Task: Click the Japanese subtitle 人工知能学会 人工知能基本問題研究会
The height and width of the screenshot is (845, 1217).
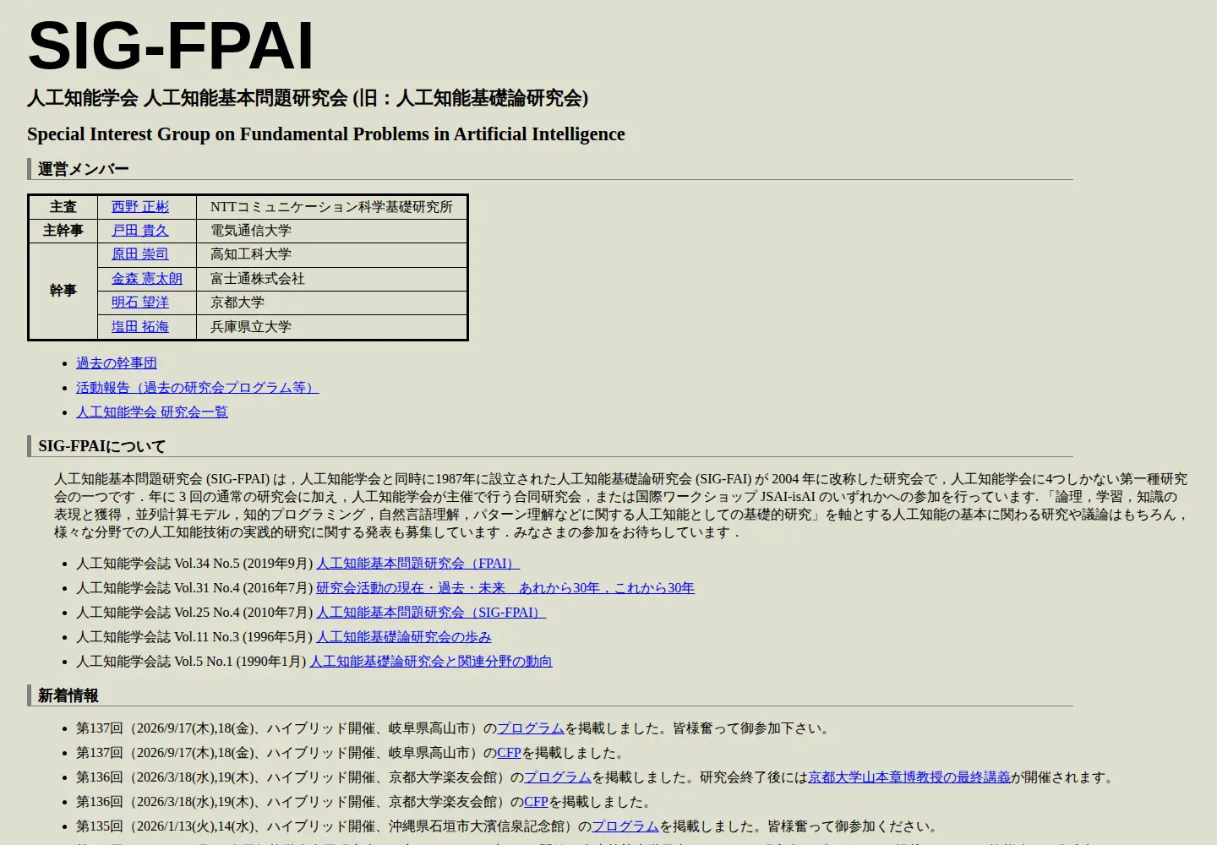Action: pos(308,98)
